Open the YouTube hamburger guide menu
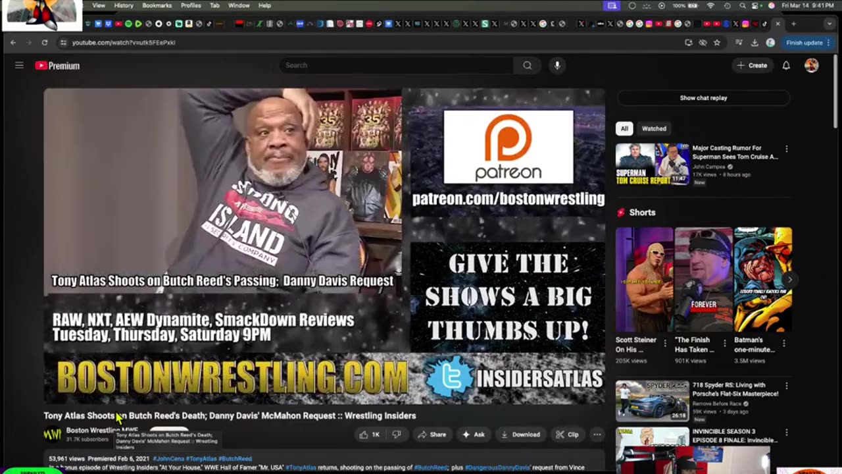This screenshot has height=474, width=842. coord(19,65)
